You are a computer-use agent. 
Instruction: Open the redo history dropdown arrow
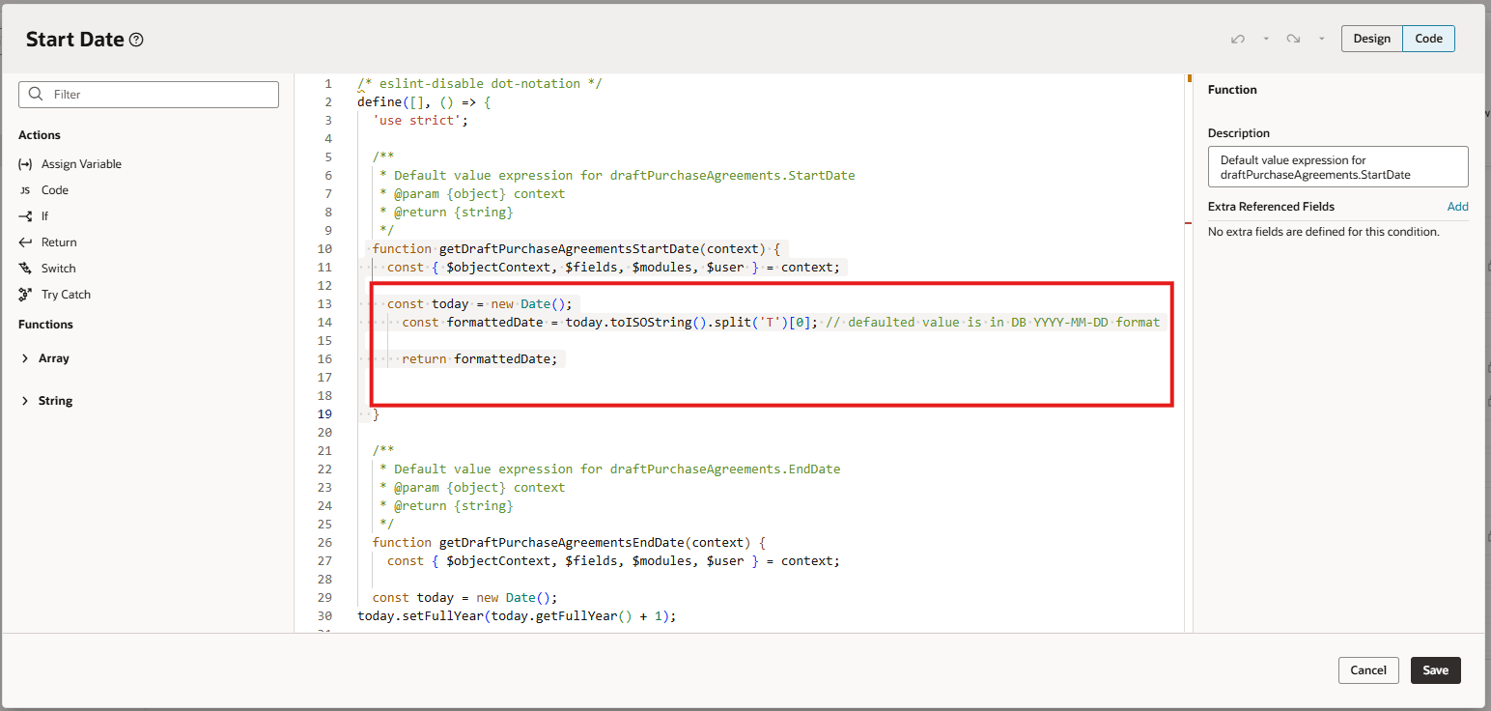(1322, 38)
